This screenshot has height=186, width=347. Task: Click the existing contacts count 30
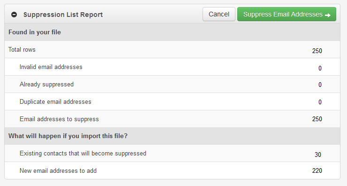click(x=318, y=155)
